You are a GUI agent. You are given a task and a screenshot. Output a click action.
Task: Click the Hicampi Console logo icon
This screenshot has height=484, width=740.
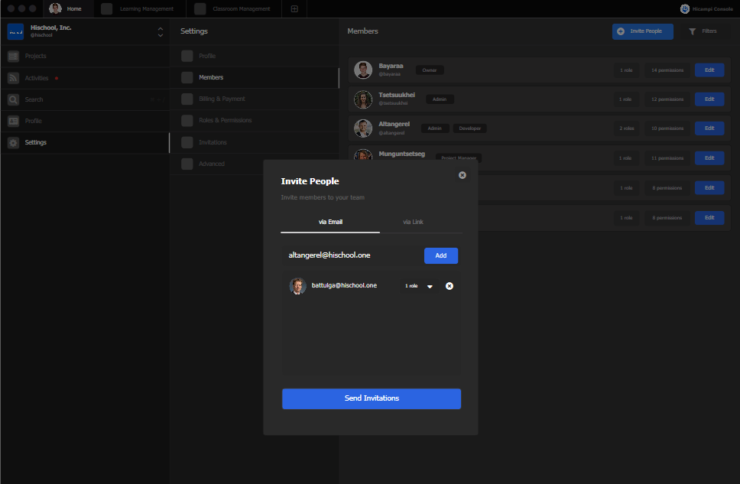pos(684,9)
